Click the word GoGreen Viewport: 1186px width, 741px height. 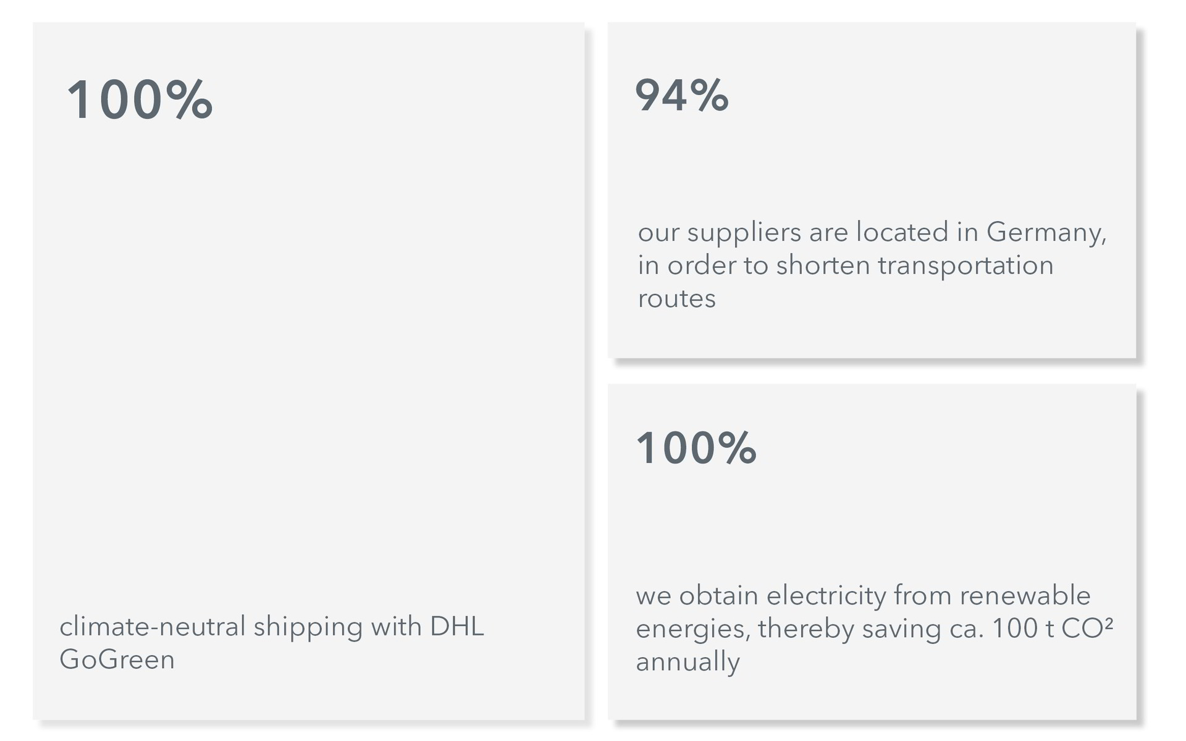[x=117, y=659]
